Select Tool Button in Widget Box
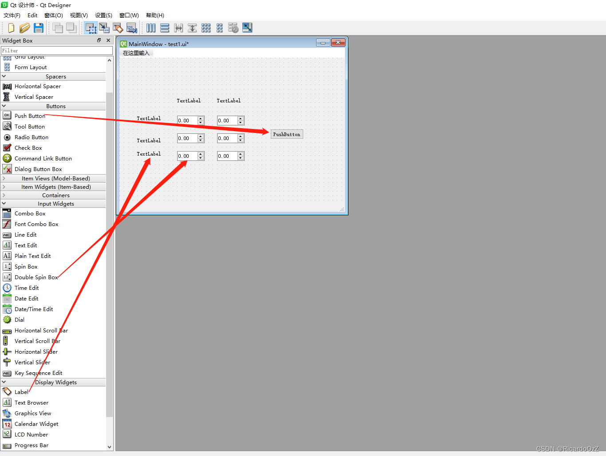 click(30, 127)
